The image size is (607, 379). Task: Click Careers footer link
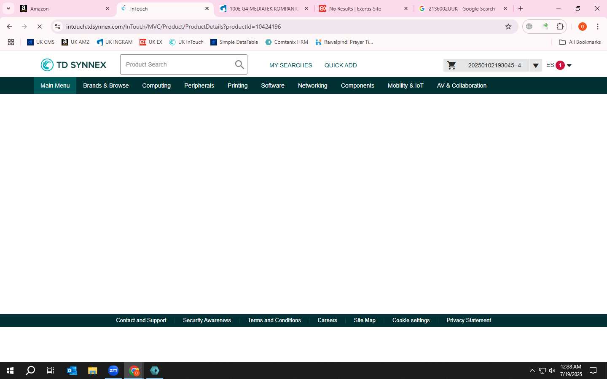[327, 320]
